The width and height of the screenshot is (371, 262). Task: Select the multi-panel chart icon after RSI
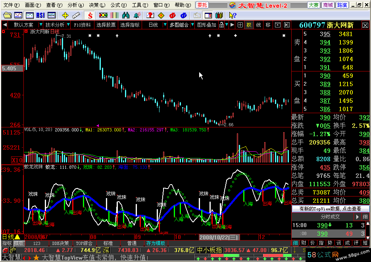click(x=52, y=15)
